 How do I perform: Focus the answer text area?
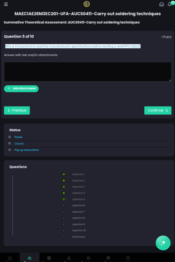point(87,72)
